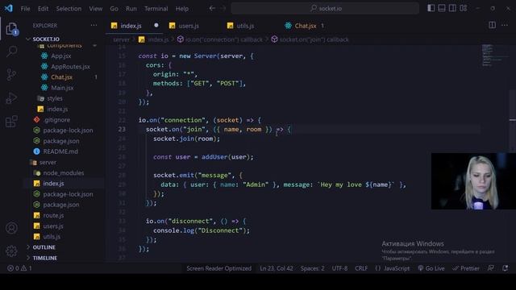Viewport: 516px width, 290px height.
Task: Collapse the SOCKET.IO explorer section
Action: [x=46, y=39]
